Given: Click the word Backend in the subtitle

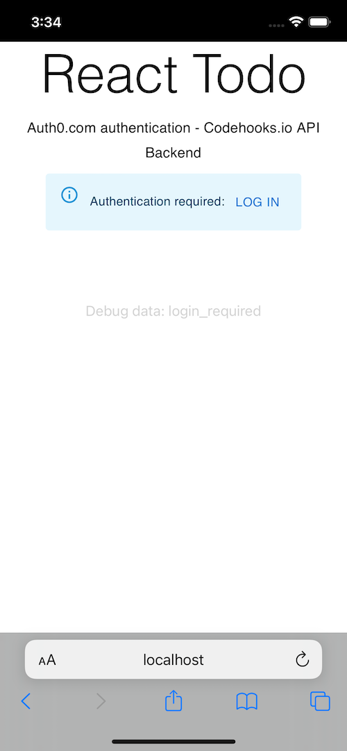Looking at the screenshot, I should tap(173, 153).
